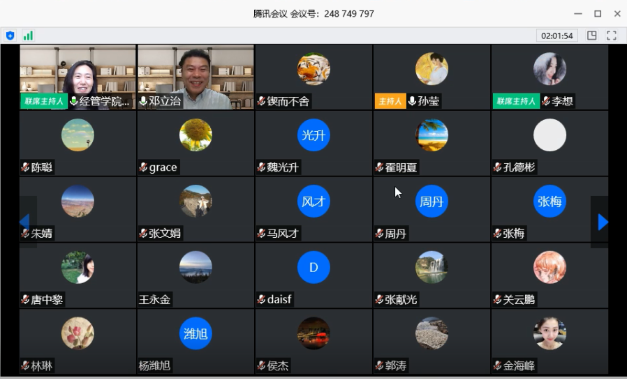Click the layout switch icon near the timer

click(x=592, y=35)
